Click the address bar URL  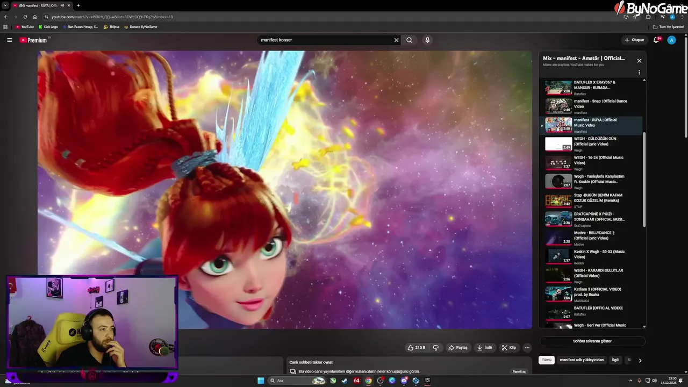(112, 17)
